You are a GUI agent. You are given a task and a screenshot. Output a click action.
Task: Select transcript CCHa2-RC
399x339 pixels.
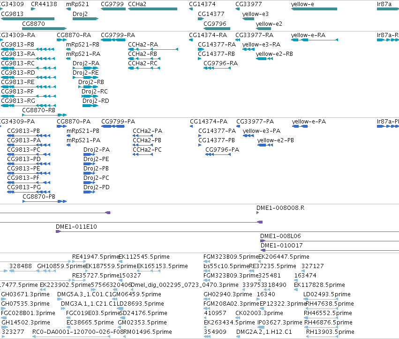144,68
